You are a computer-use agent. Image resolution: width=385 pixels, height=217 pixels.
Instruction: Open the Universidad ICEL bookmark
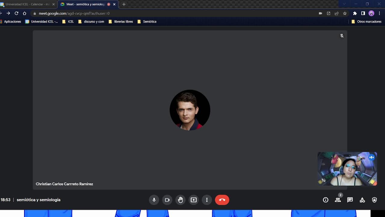pos(42,21)
